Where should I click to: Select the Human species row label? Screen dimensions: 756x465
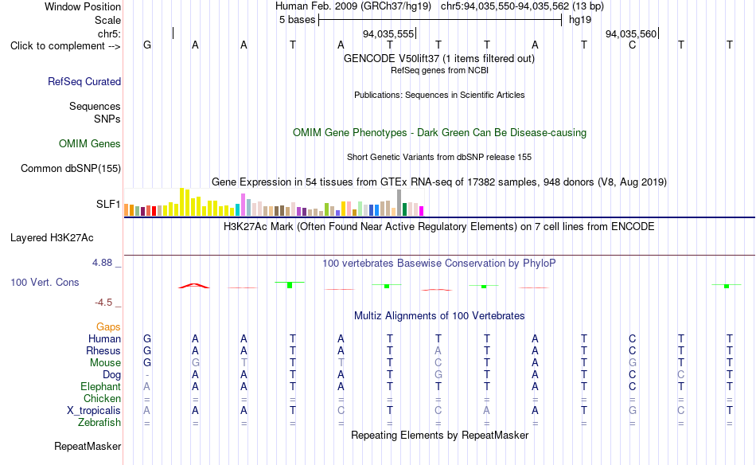pyautogui.click(x=104, y=338)
